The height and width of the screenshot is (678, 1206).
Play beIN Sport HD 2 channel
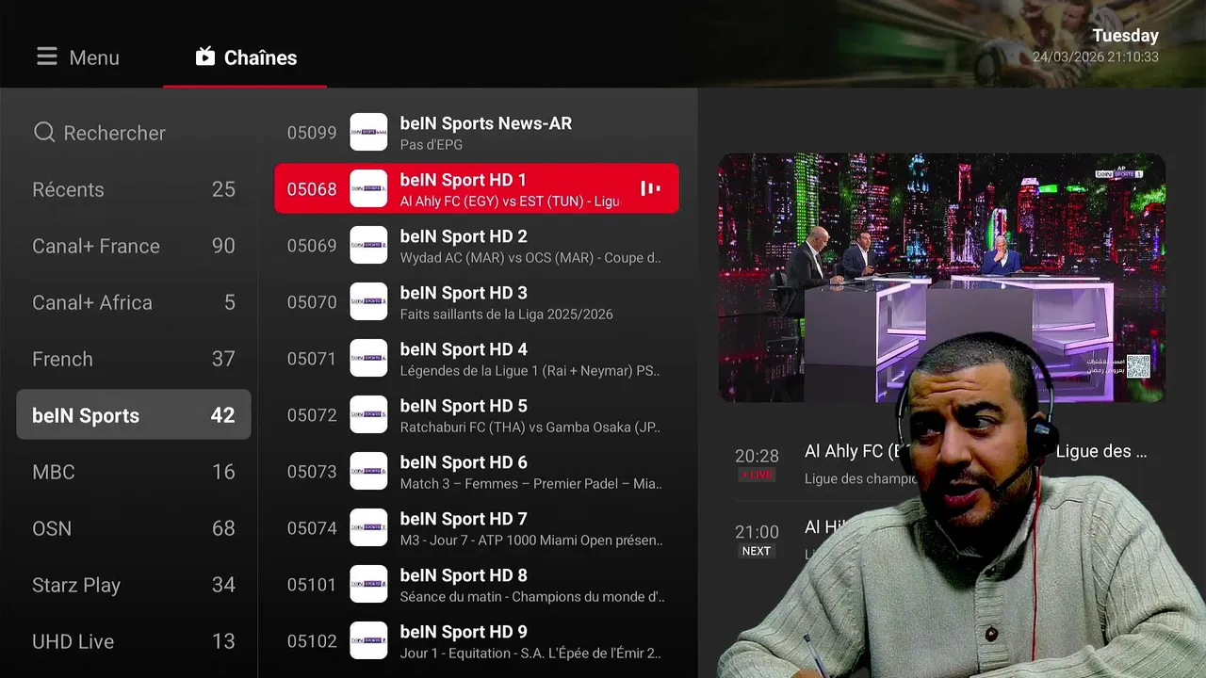pos(476,245)
